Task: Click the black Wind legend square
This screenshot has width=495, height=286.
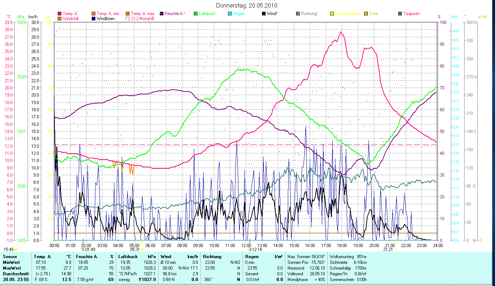Action: (264, 14)
